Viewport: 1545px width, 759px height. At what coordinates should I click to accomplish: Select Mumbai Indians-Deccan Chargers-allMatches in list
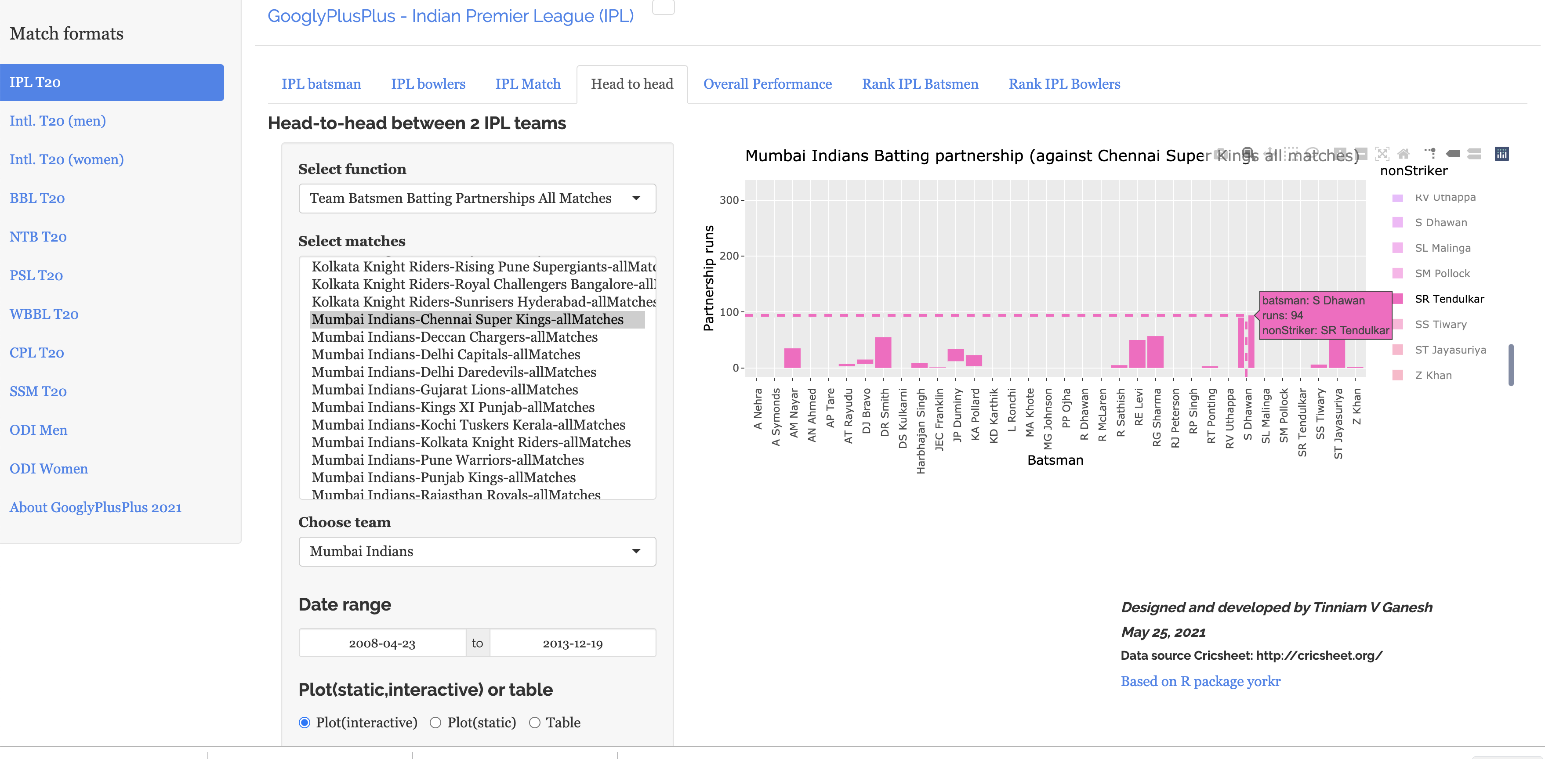coord(454,337)
